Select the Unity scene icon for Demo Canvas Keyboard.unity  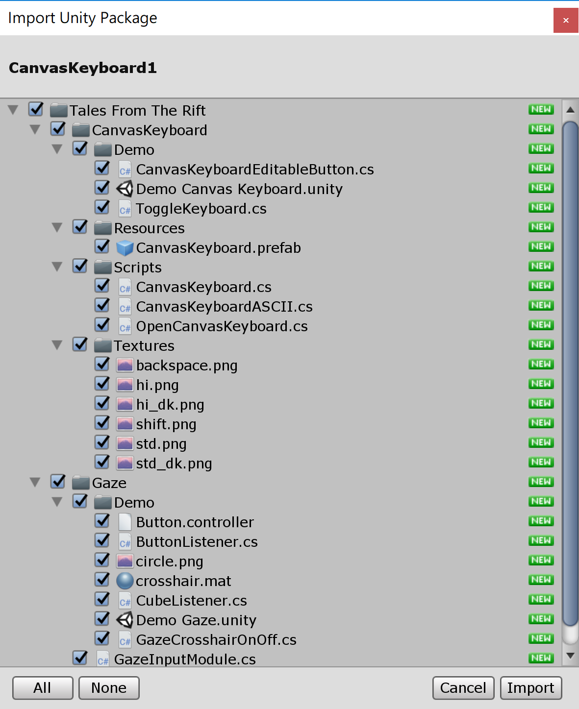pyautogui.click(x=125, y=188)
